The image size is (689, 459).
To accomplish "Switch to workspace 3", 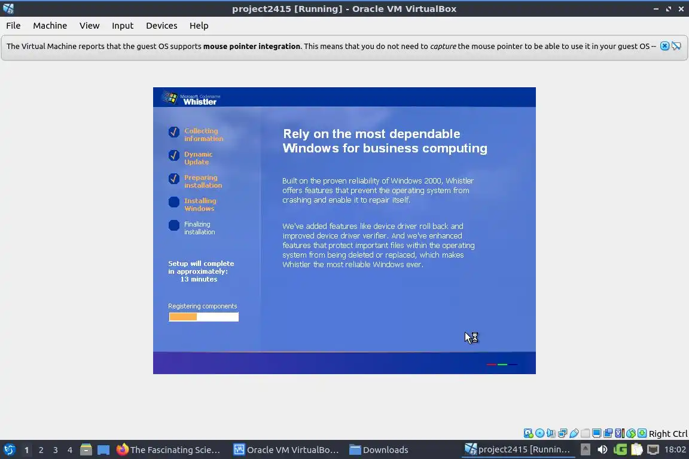I will point(56,450).
